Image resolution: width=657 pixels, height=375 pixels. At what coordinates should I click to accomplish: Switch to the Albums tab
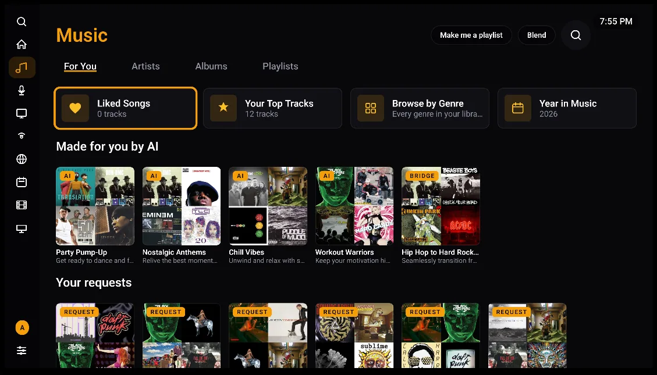coord(211,66)
